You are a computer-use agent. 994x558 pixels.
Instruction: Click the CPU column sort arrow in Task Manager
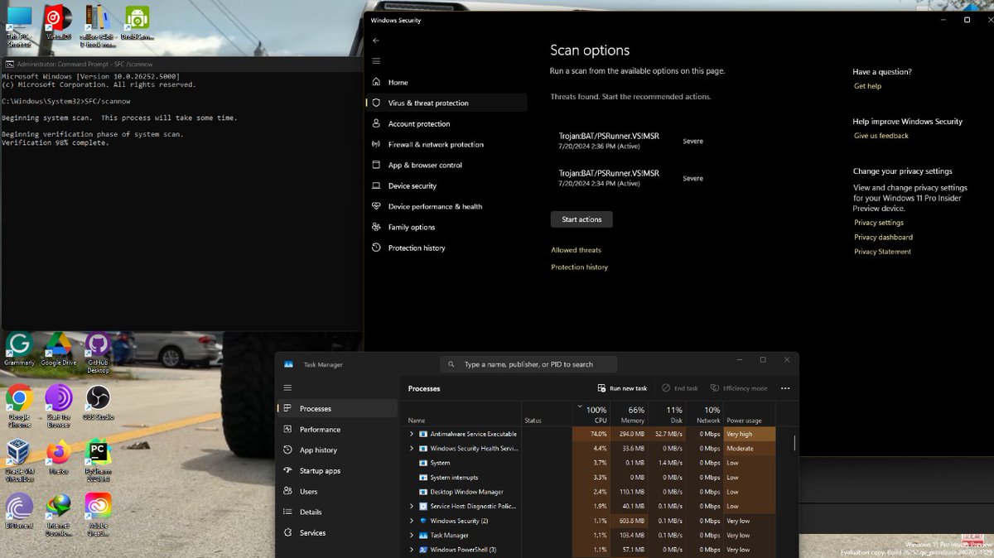(x=578, y=407)
